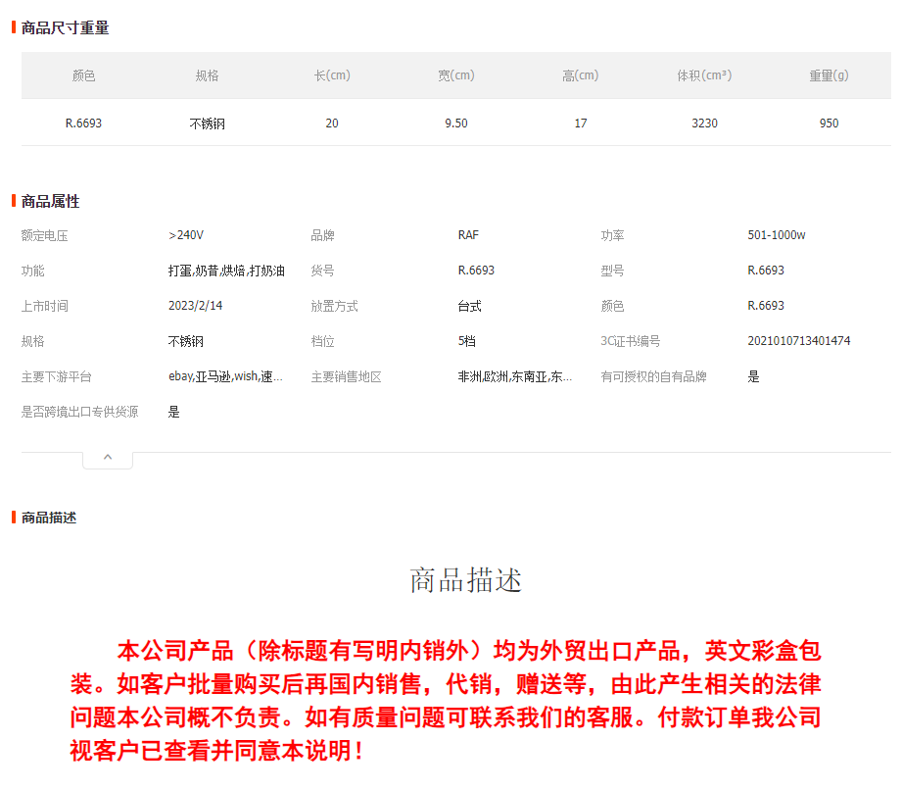
Task: Click the 型号 attribute label
Action: coord(613,271)
